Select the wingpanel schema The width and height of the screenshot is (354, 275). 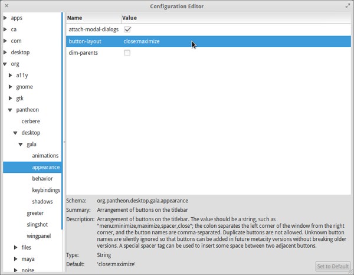click(39, 236)
